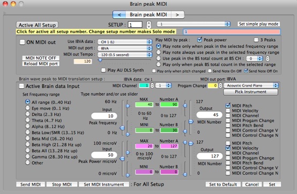Open MIDI out port dropdown
Image resolution: width=297 pixels, height=194 pixels.
pyautogui.click(x=125, y=48)
